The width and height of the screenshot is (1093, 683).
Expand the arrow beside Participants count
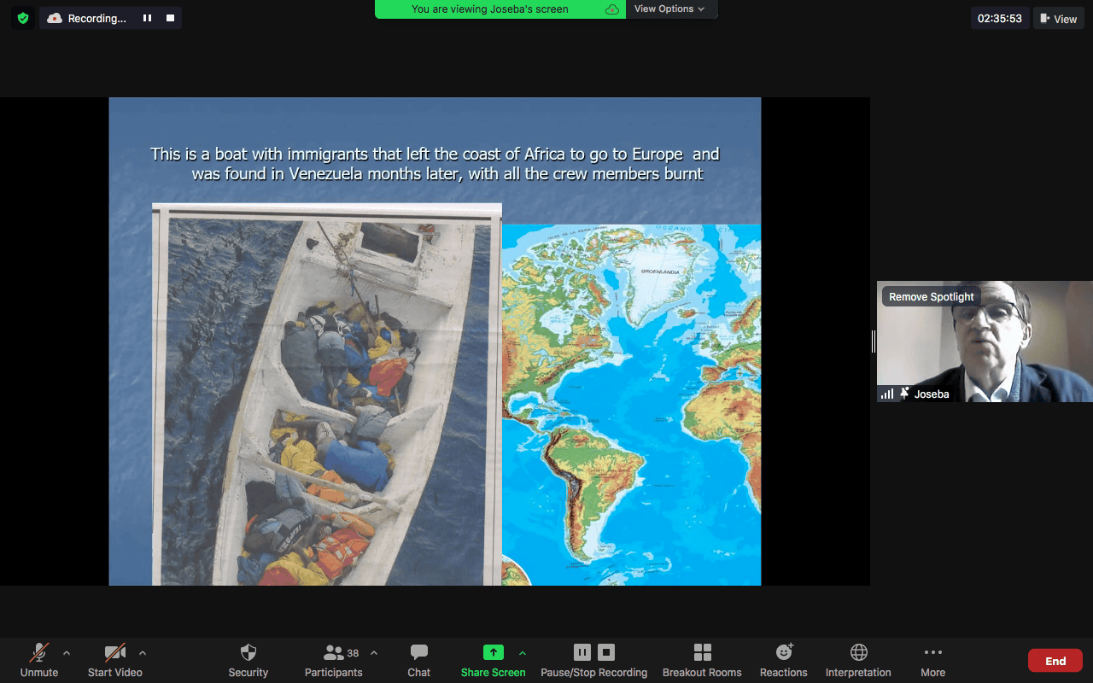[x=374, y=653]
